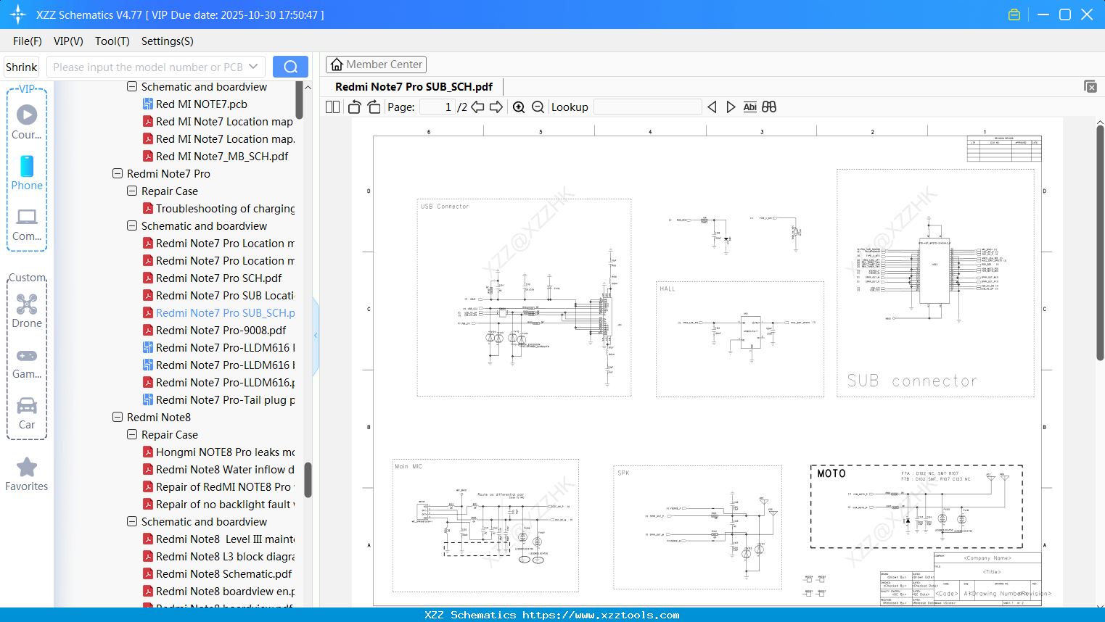Go to the next page arrow
This screenshot has width=1105, height=622.
[x=496, y=107]
